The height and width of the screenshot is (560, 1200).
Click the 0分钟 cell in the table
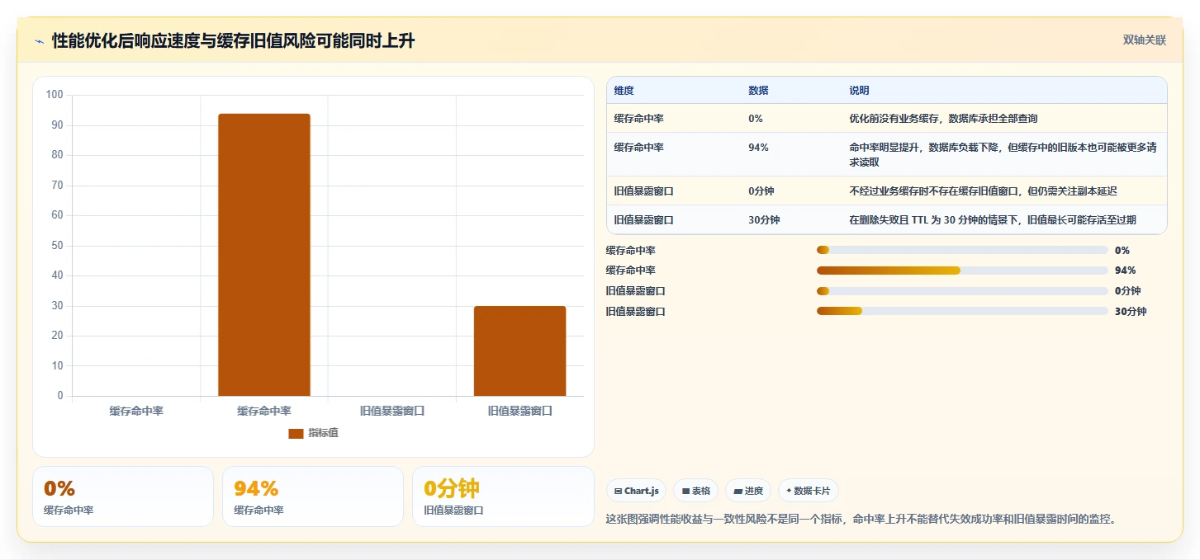[x=761, y=191]
